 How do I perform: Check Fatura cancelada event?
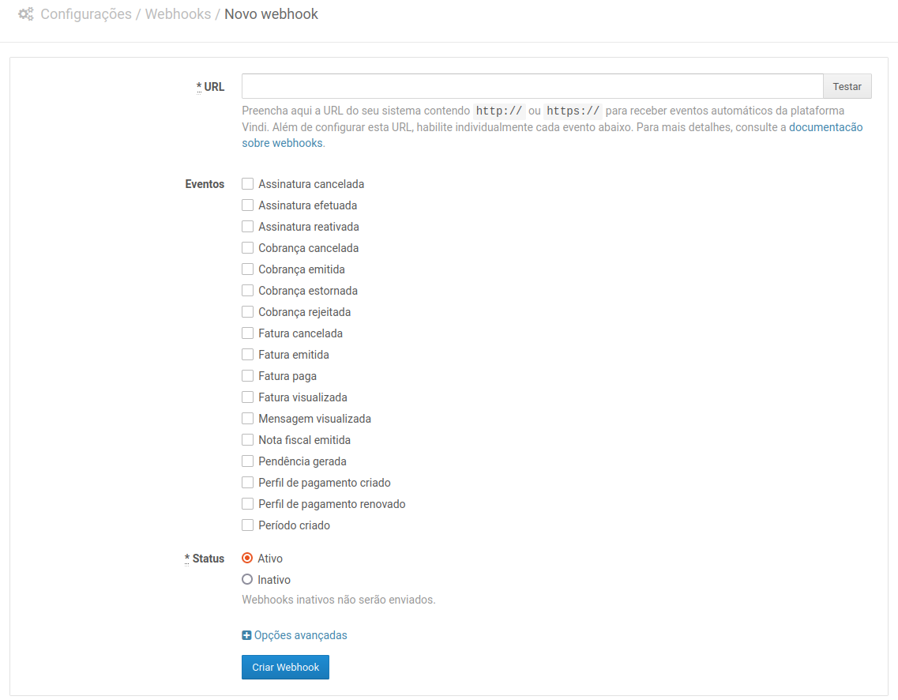[247, 333]
